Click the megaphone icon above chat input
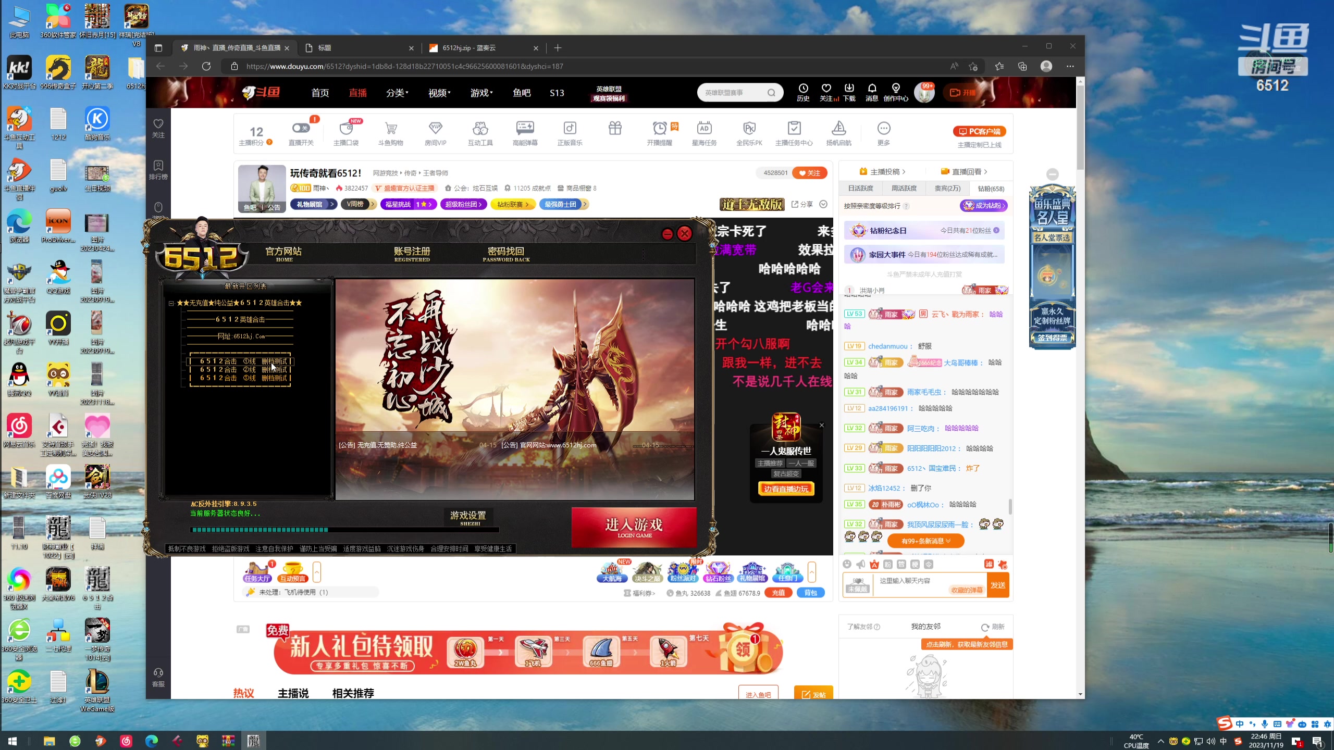 860,564
